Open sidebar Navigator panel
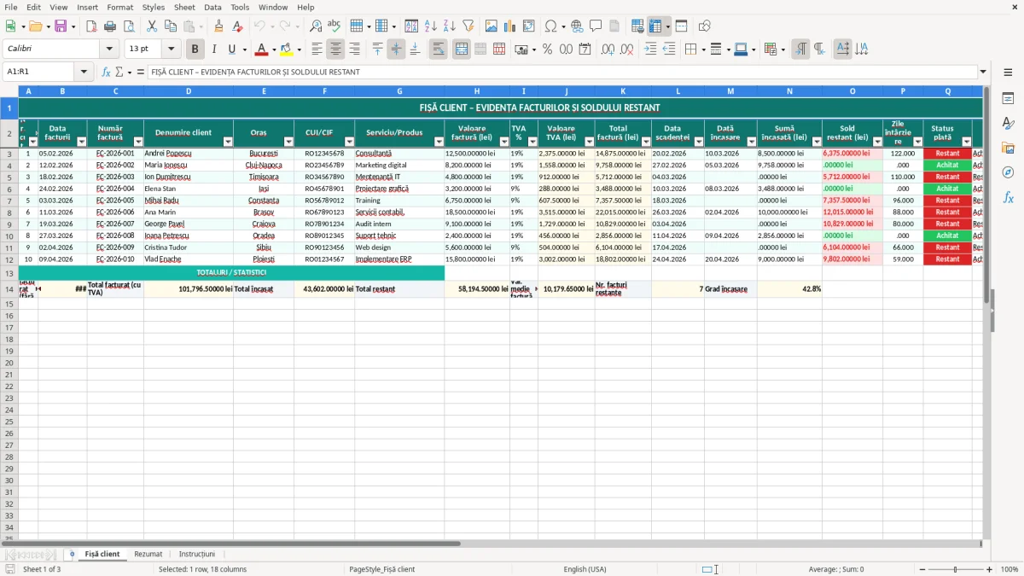The image size is (1024, 576). (1008, 172)
